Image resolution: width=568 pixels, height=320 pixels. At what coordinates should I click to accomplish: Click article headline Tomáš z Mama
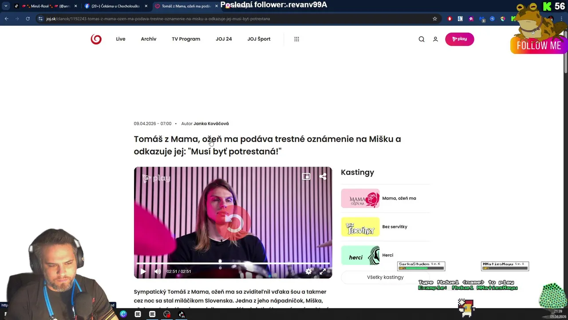click(x=267, y=145)
